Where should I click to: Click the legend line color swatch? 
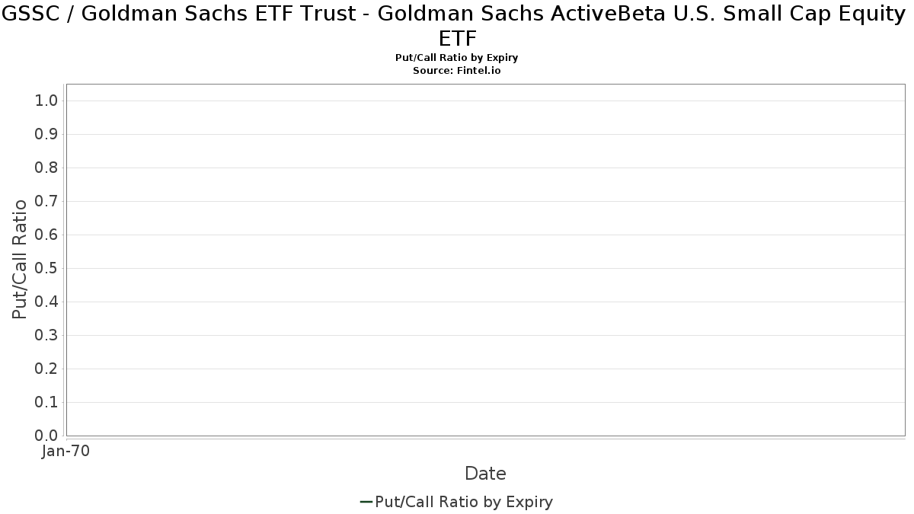pos(366,502)
